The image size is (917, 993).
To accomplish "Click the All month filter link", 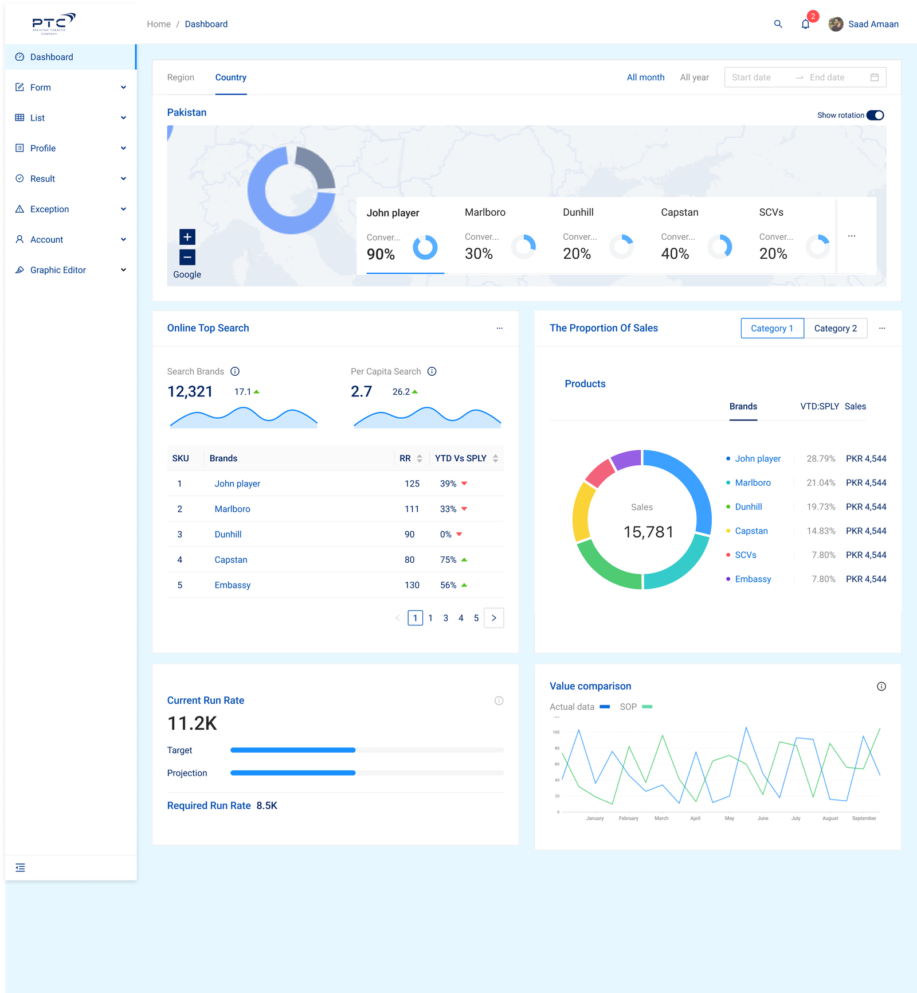I will [x=645, y=77].
